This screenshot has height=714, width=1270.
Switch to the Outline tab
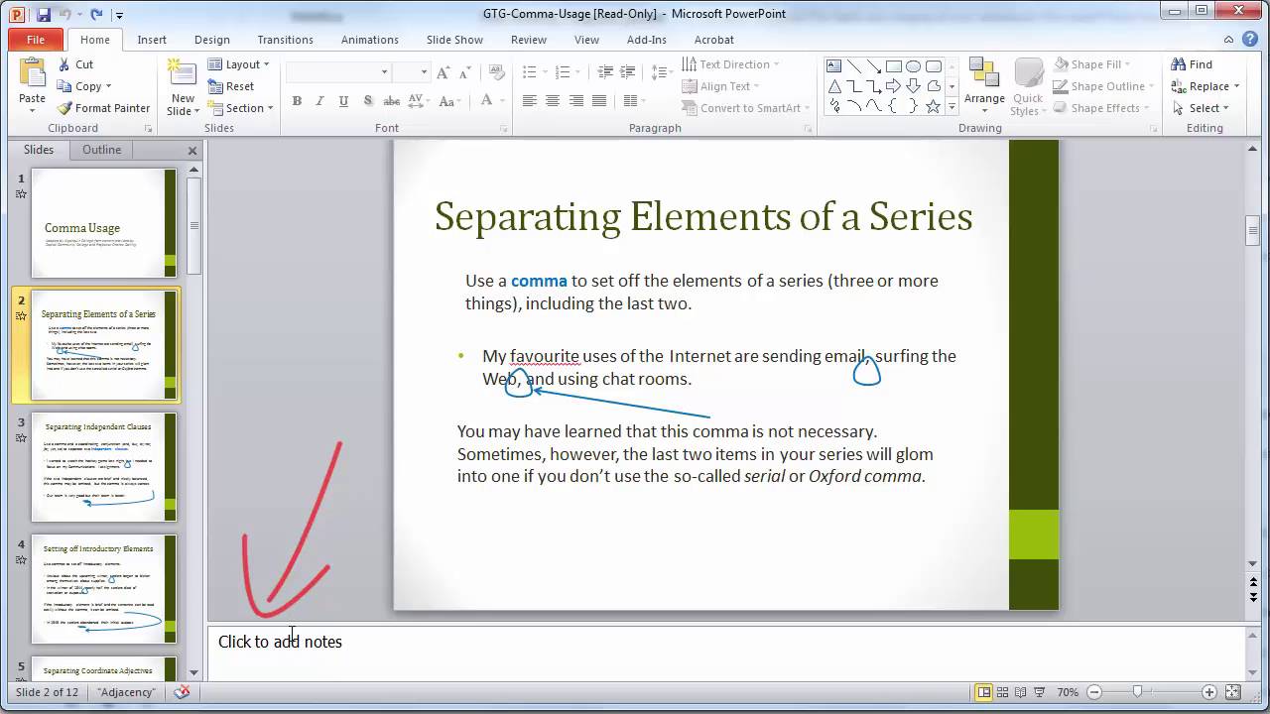(101, 150)
